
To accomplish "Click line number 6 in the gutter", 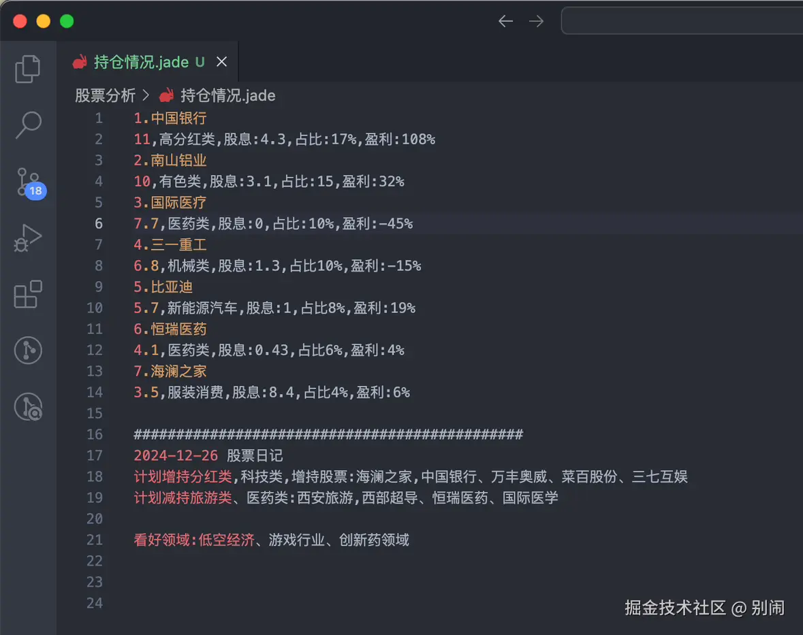I will (x=98, y=223).
